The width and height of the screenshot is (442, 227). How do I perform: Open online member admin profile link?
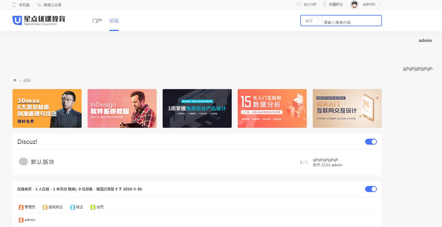tap(30, 220)
